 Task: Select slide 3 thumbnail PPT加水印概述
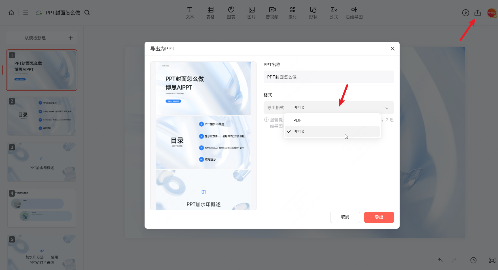(42, 162)
